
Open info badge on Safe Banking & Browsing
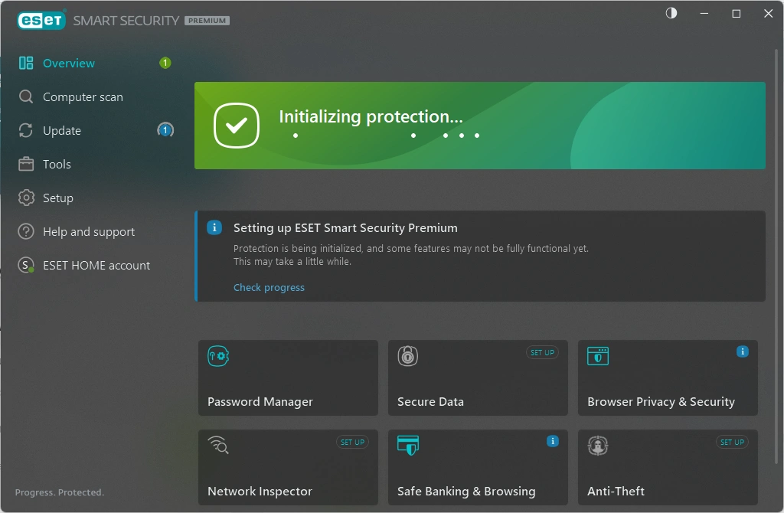(x=553, y=441)
